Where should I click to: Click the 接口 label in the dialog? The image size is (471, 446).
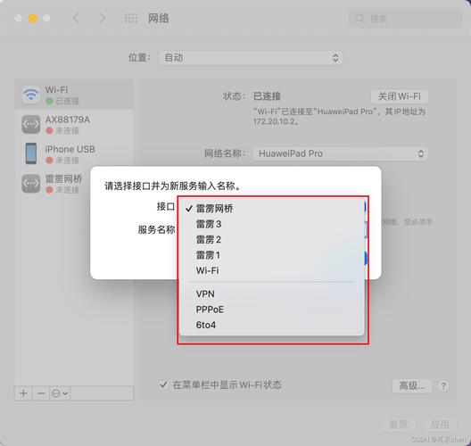[166, 207]
